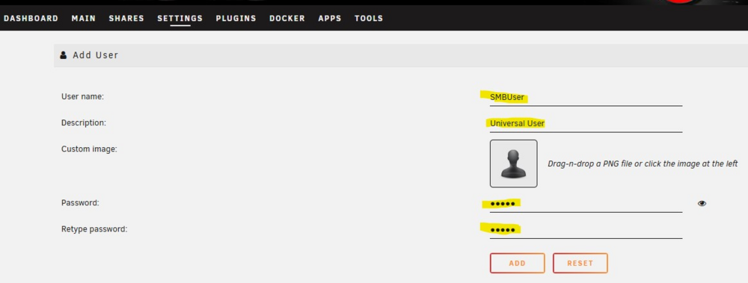748x283 pixels.
Task: Toggle password visibility eye icon
Action: pyautogui.click(x=702, y=203)
